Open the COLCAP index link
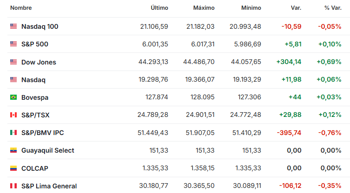 35,168
